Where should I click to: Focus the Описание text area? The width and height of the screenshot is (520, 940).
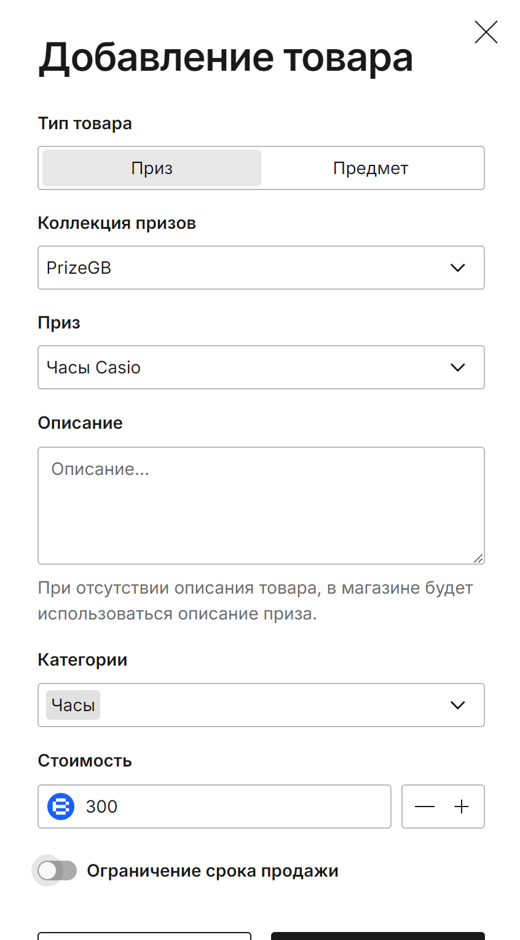(261, 506)
